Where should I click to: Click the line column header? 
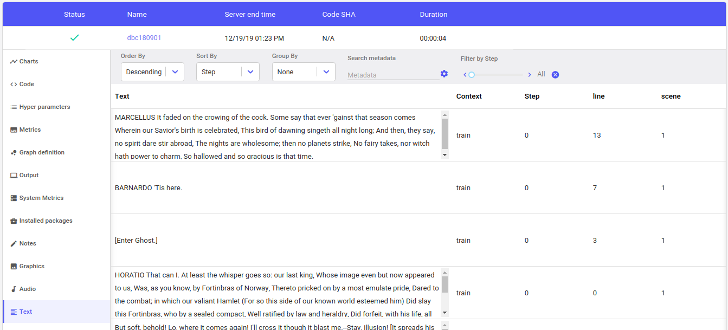[599, 96]
